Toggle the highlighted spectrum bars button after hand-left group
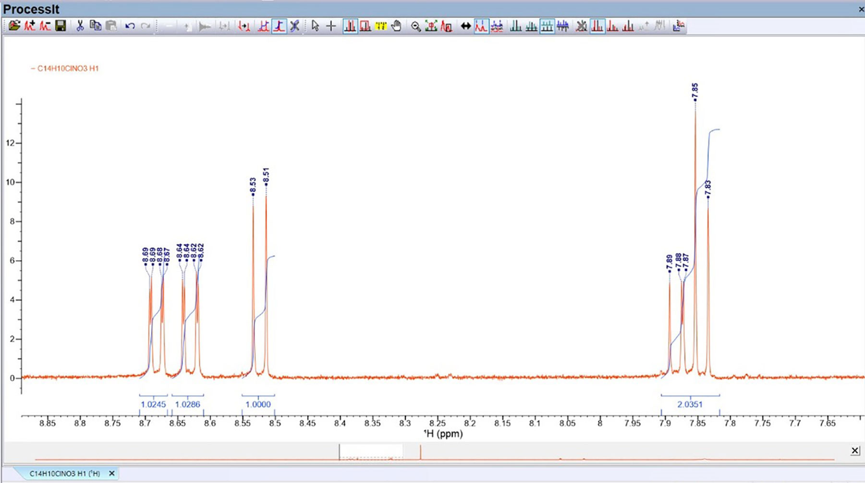The width and height of the screenshot is (865, 483). click(x=597, y=26)
